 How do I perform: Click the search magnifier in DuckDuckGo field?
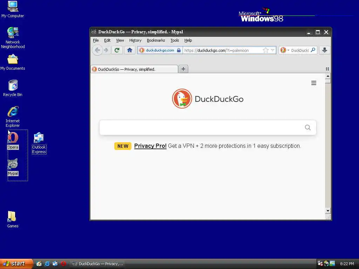308,127
